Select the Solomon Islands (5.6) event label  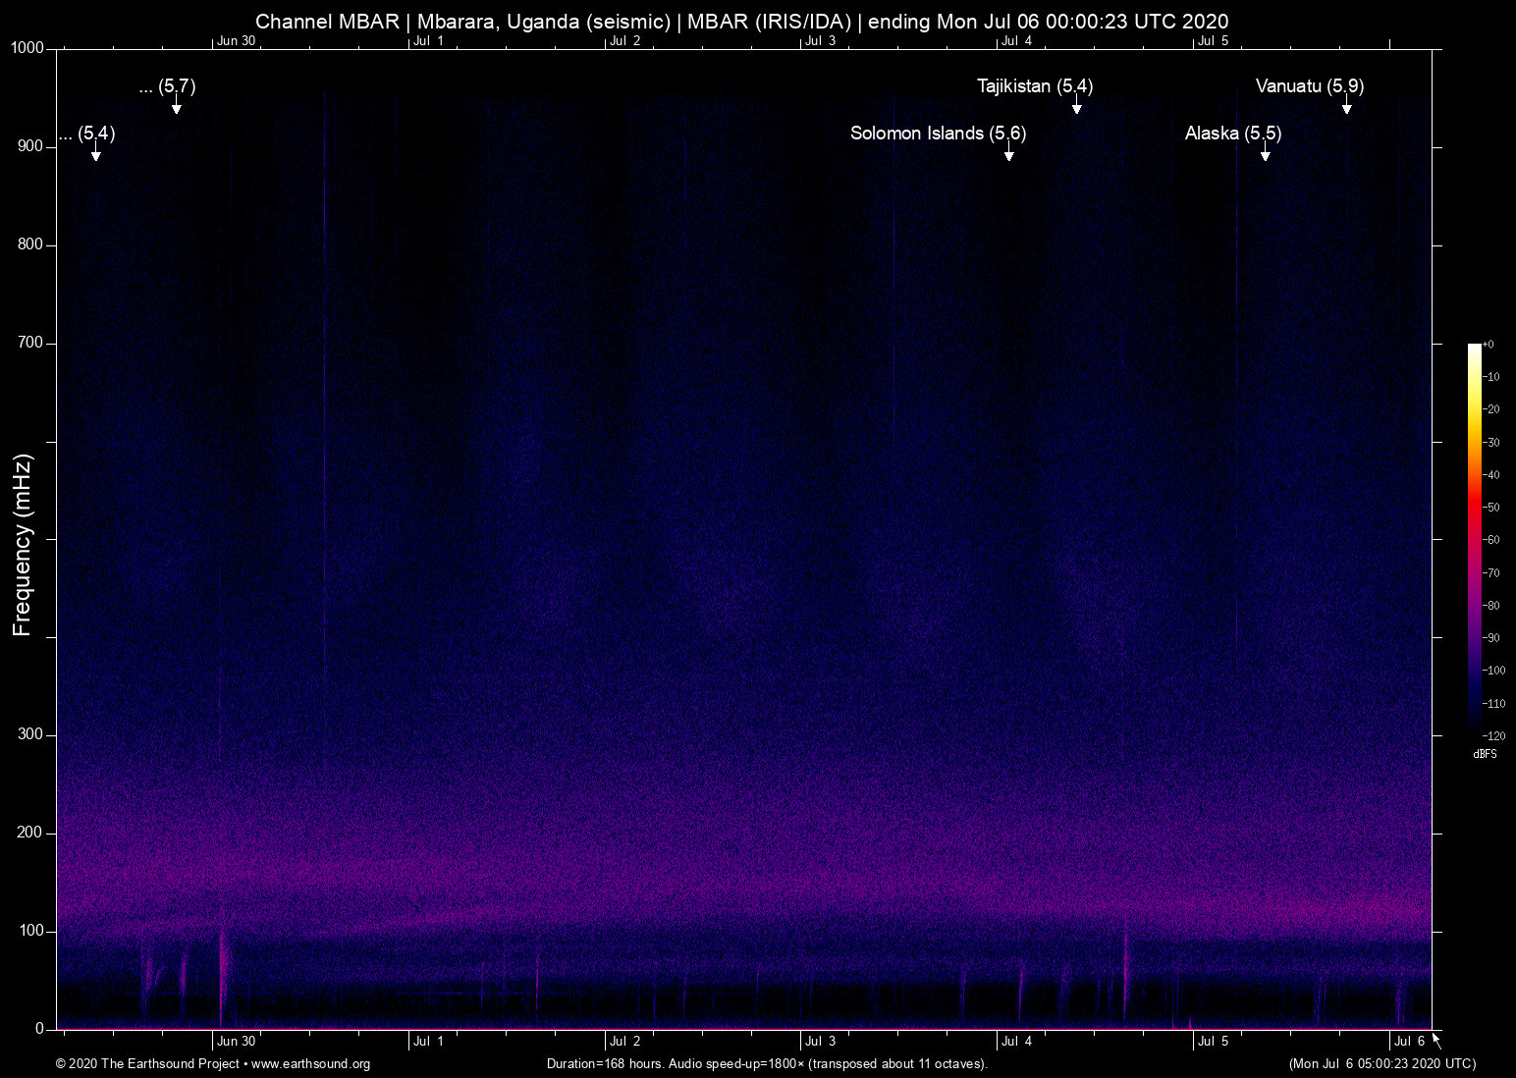937,134
